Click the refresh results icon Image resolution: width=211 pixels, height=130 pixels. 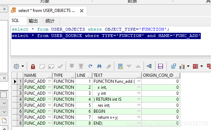click(x=90, y=66)
